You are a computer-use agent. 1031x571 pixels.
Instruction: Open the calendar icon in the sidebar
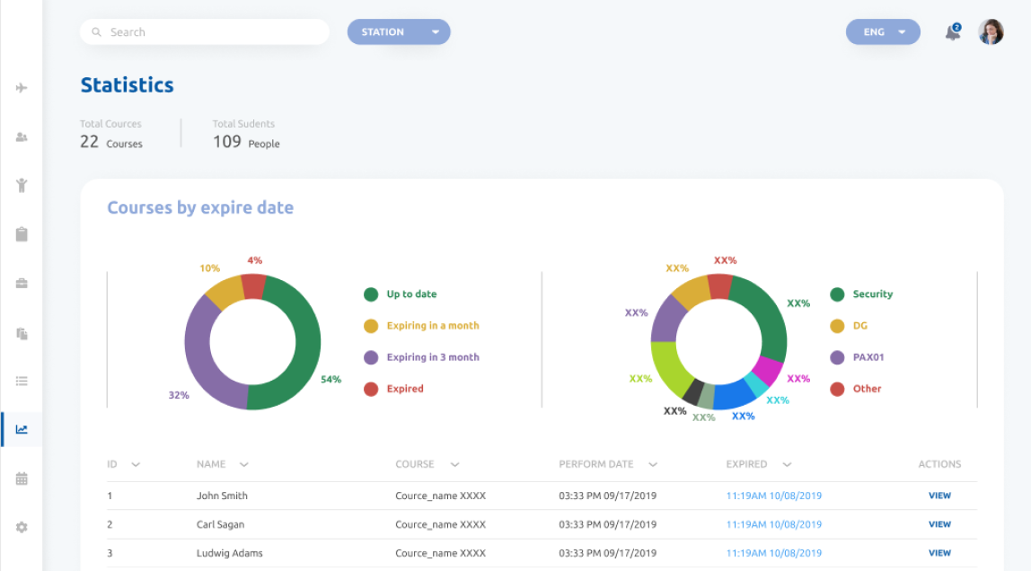[x=22, y=479]
